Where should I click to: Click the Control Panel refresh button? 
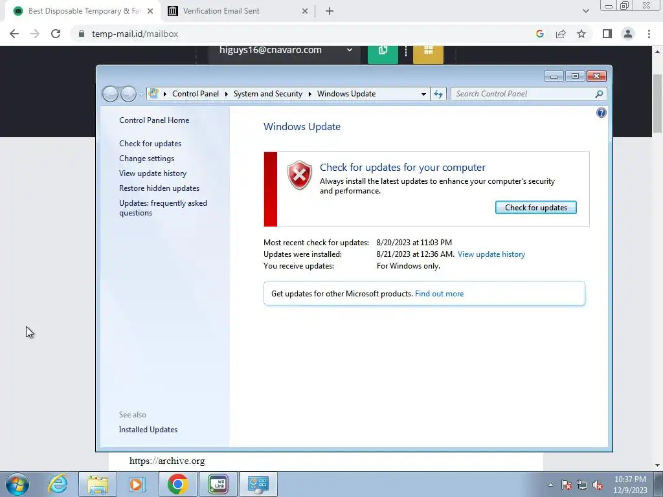[x=438, y=94]
